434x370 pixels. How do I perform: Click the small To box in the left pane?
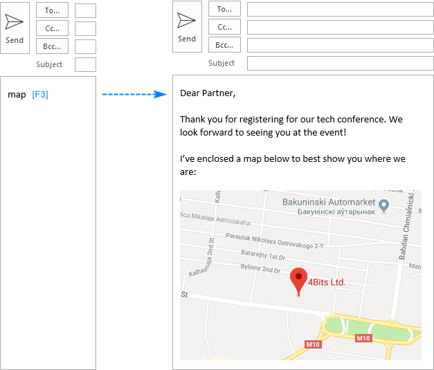click(x=85, y=10)
